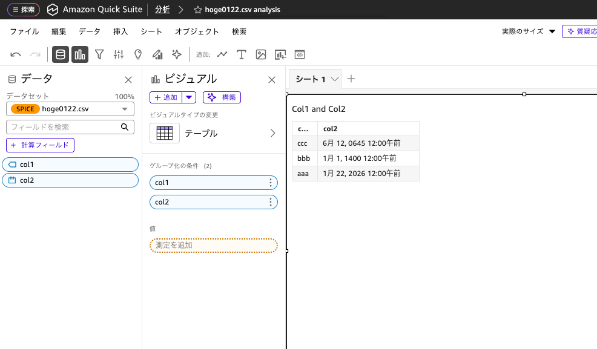The image size is (597, 349).
Task: Toggle the データ panel with the database icon
Action: pos(60,54)
